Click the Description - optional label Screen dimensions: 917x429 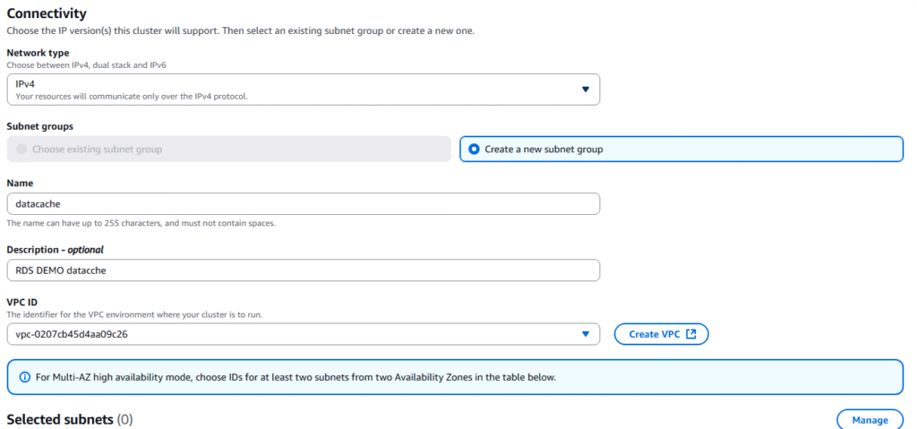pos(55,249)
